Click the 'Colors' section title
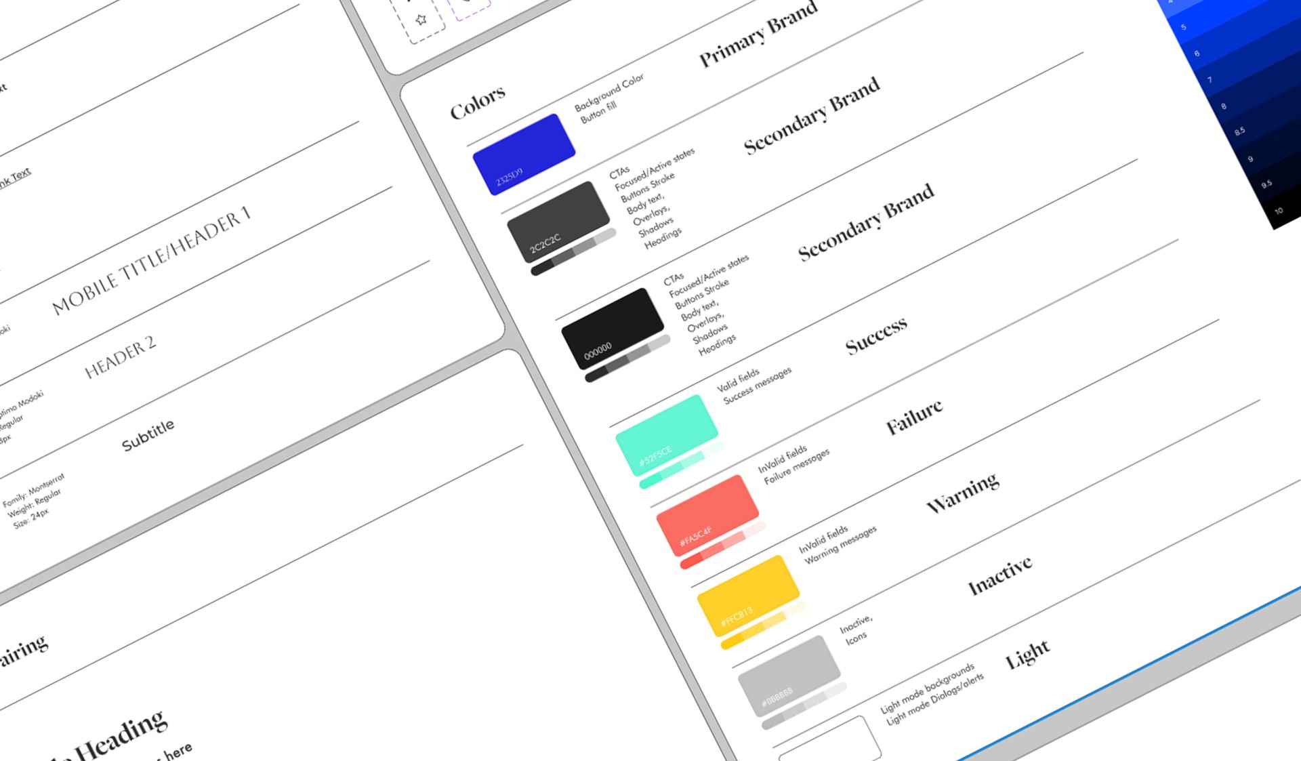The height and width of the screenshot is (761, 1301). coord(478,102)
